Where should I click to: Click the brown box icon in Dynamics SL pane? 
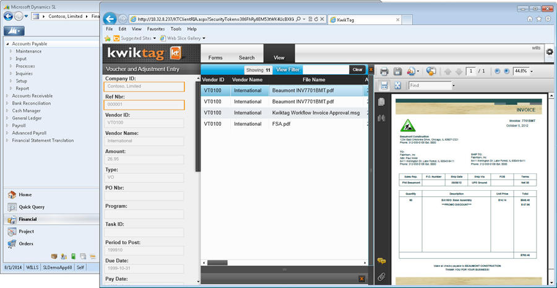[x=54, y=256]
